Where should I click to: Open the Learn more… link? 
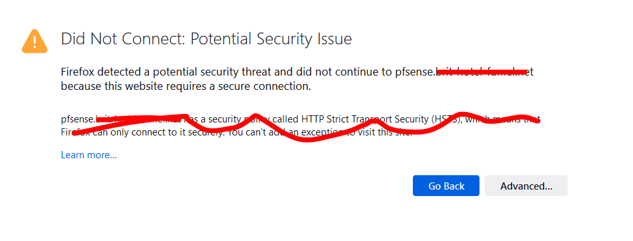(89, 155)
